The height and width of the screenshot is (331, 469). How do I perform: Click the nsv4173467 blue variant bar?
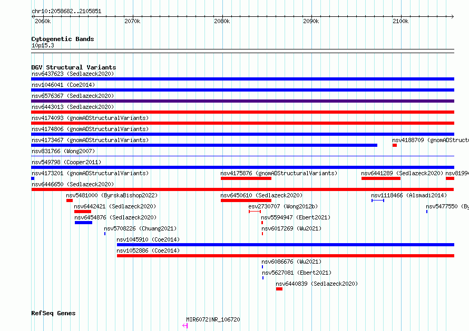point(204,145)
